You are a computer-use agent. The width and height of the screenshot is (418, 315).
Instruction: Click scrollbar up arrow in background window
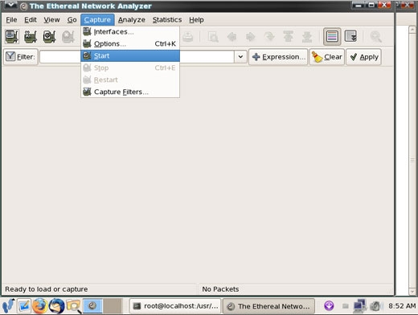412,30
